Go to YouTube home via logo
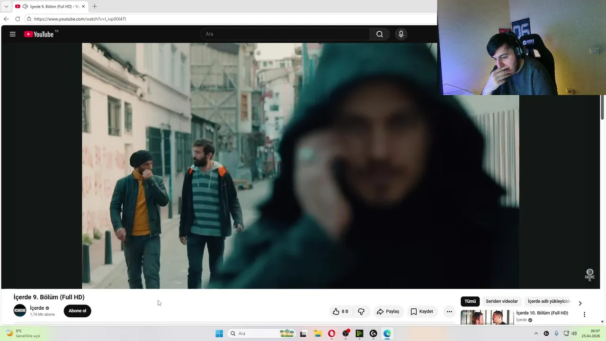 (39, 34)
